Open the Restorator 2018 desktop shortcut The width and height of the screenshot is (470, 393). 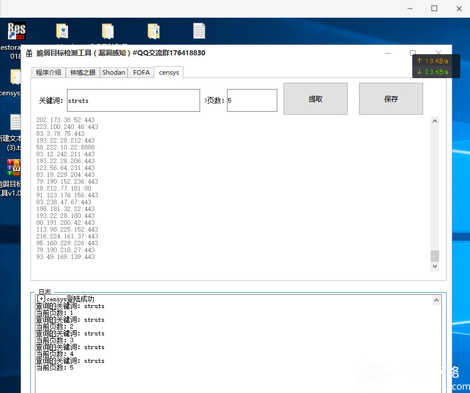coord(16,31)
